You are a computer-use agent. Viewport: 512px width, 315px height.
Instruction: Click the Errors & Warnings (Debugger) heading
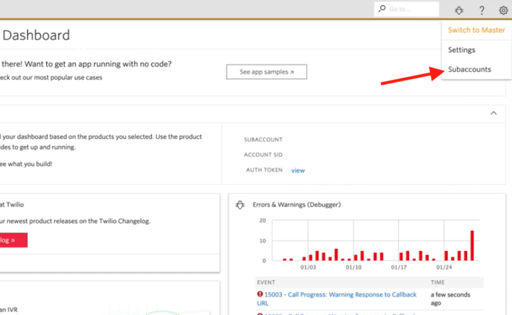pos(296,205)
